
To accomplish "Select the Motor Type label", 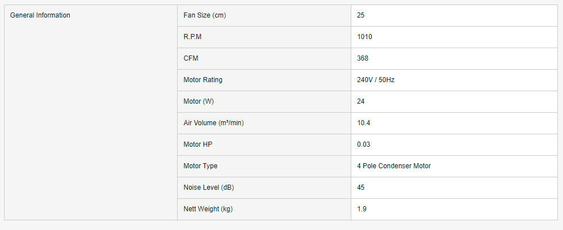I will [200, 166].
